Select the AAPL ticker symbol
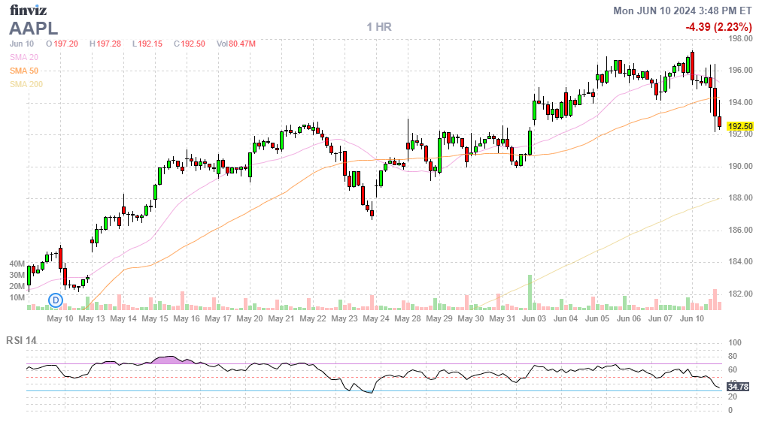 click(33, 28)
